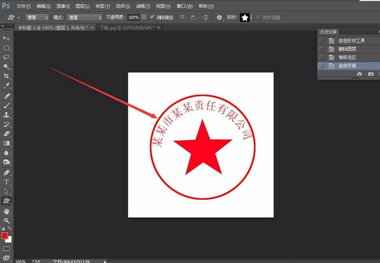This screenshot has width=380, height=263.
Task: Select the Magic Wand tool
Action: tap(6, 67)
